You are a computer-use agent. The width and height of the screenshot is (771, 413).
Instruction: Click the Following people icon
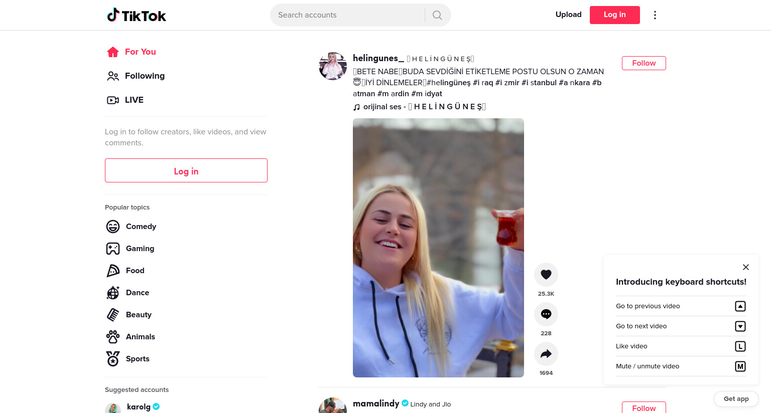(113, 76)
